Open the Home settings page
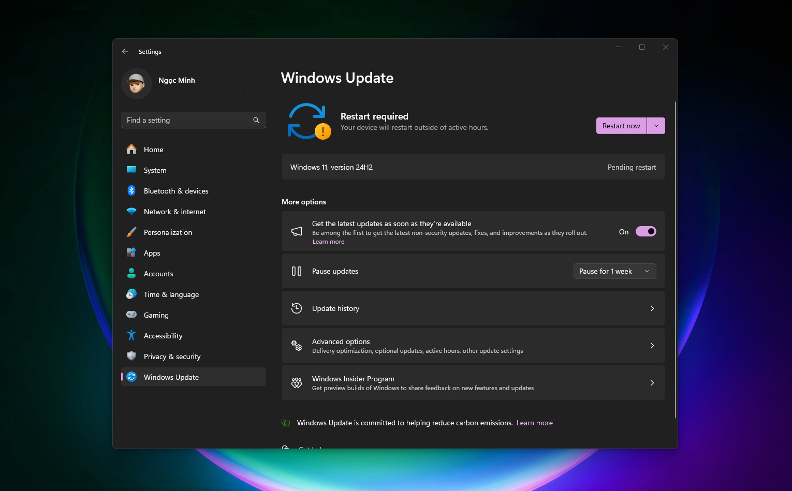 [193, 149]
